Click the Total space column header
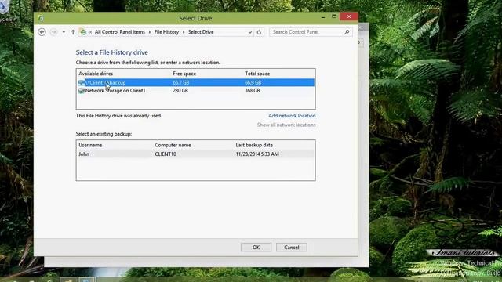The image size is (502, 282). coord(257,74)
